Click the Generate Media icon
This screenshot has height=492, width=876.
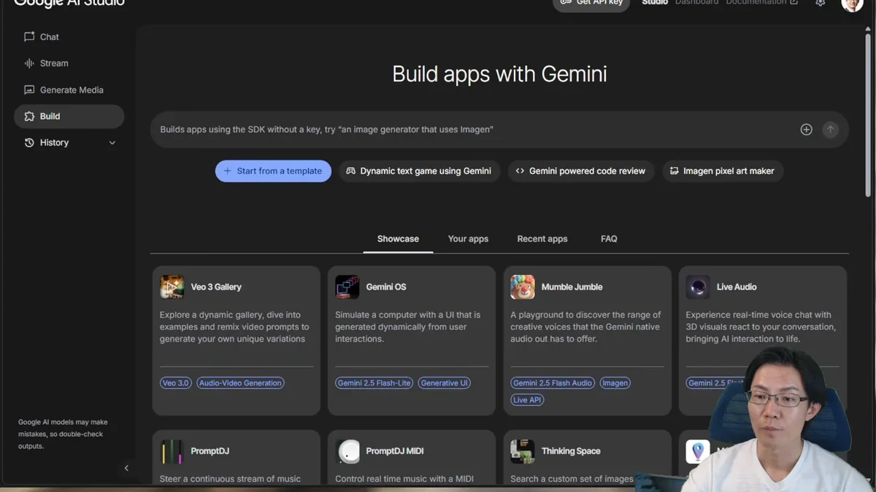click(29, 90)
